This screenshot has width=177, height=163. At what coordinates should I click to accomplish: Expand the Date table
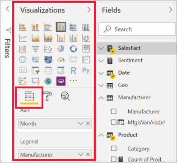tap(101, 73)
